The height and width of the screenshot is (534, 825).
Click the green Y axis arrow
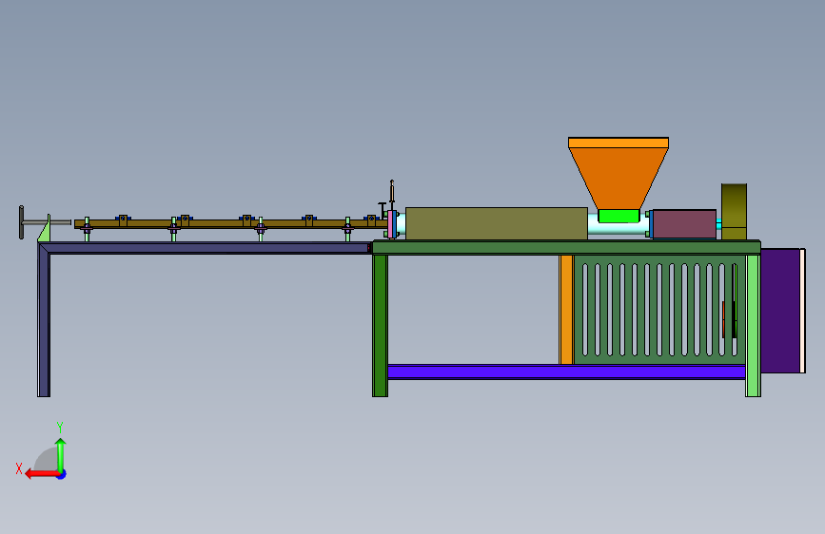click(61, 455)
